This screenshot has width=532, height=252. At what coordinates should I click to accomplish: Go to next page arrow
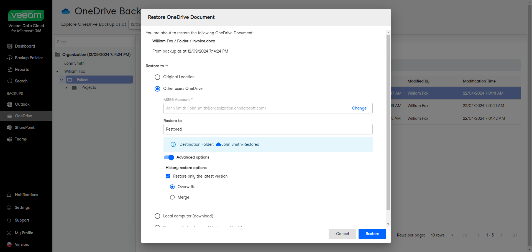coord(502,235)
